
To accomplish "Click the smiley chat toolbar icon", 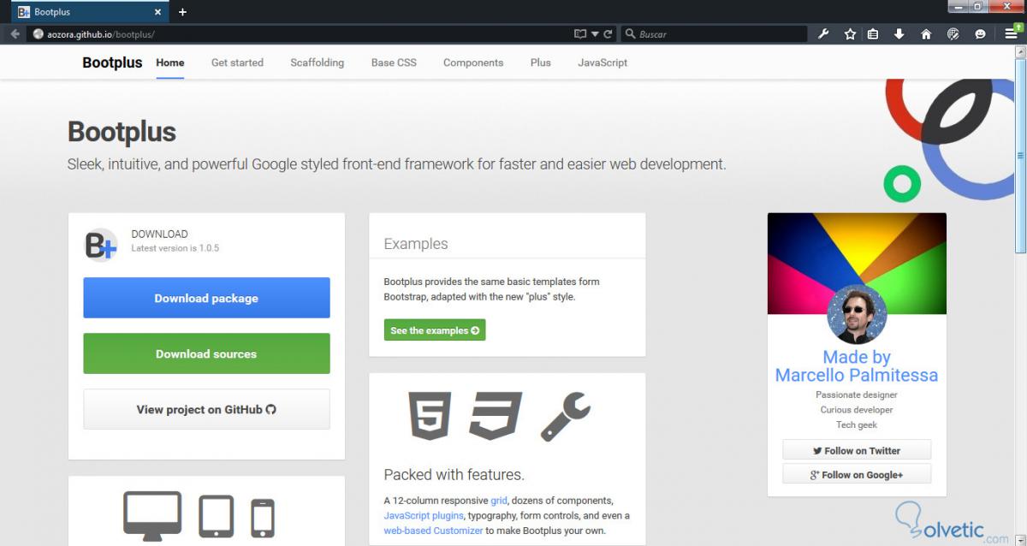I will tap(981, 34).
